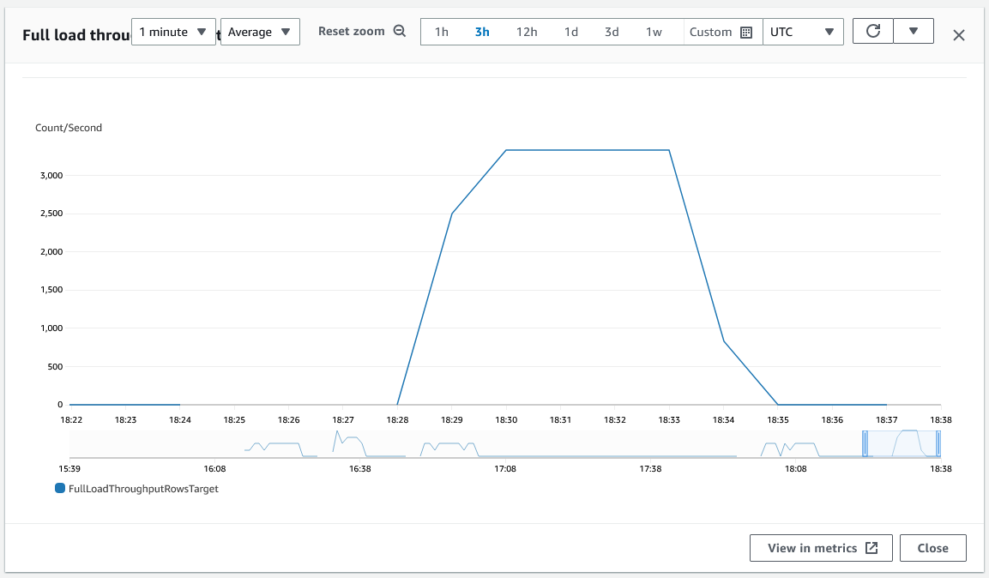Select the 3h time range

pos(482,32)
